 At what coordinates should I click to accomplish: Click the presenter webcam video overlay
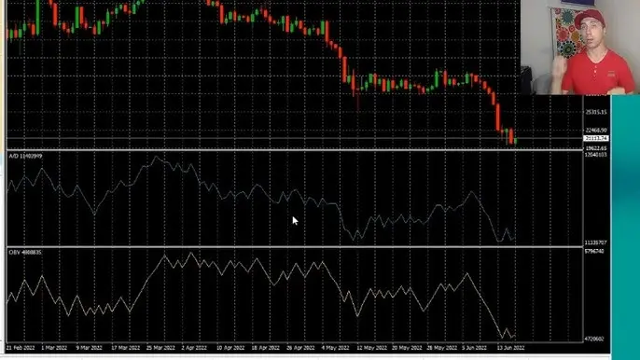(580, 48)
